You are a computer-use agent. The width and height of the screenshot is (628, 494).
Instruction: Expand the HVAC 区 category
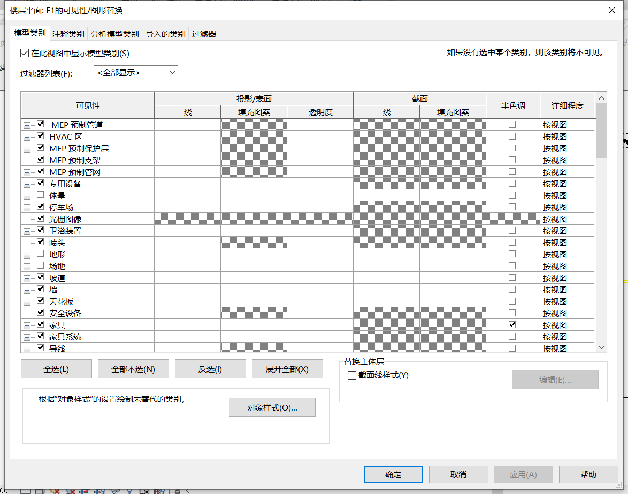[x=27, y=137]
